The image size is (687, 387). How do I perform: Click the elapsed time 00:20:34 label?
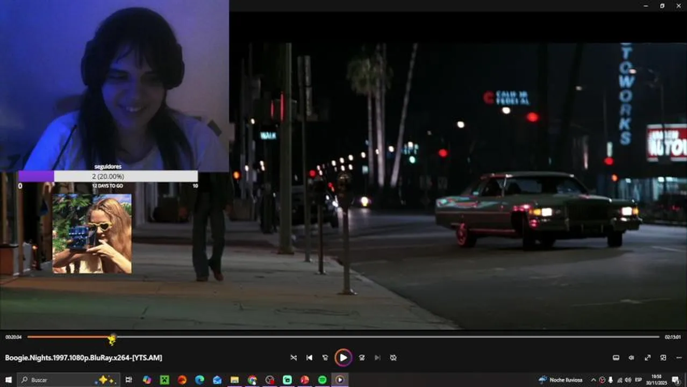coord(13,337)
